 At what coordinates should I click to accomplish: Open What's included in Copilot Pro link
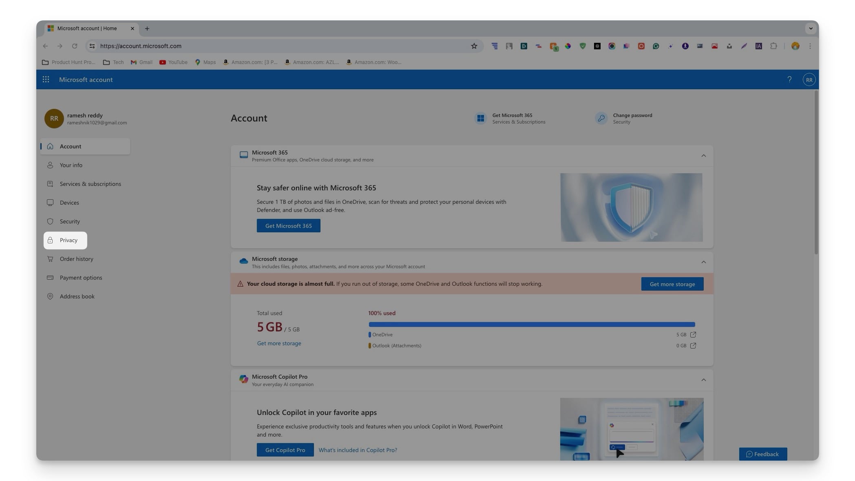(358, 450)
